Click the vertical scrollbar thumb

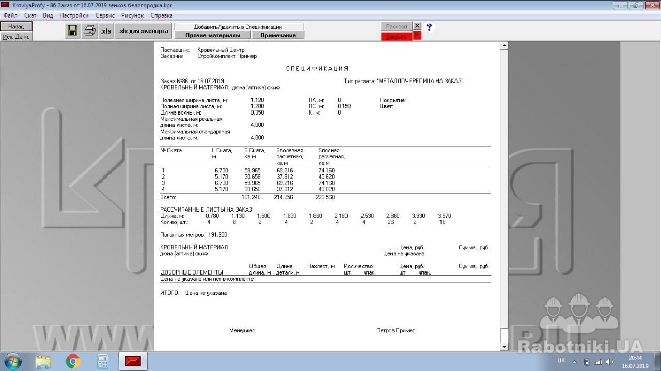(504, 335)
